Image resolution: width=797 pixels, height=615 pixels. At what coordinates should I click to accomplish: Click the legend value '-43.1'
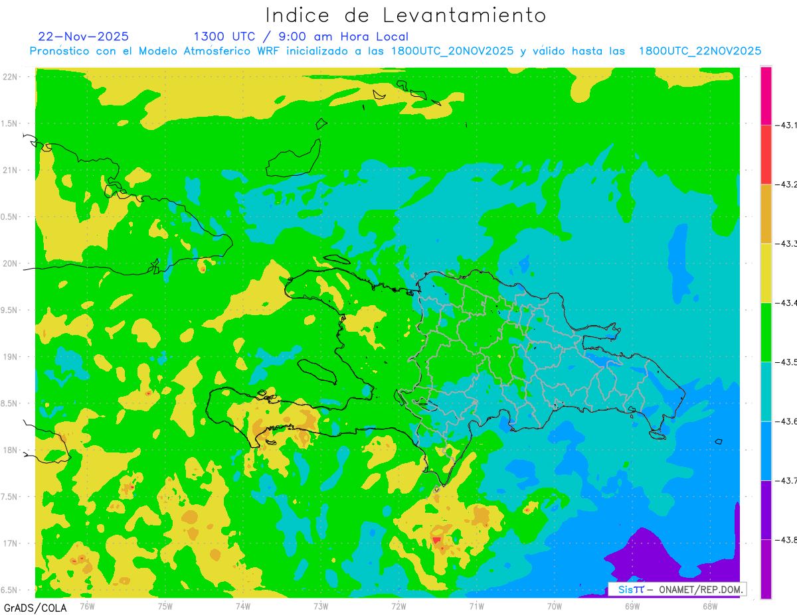click(x=786, y=125)
